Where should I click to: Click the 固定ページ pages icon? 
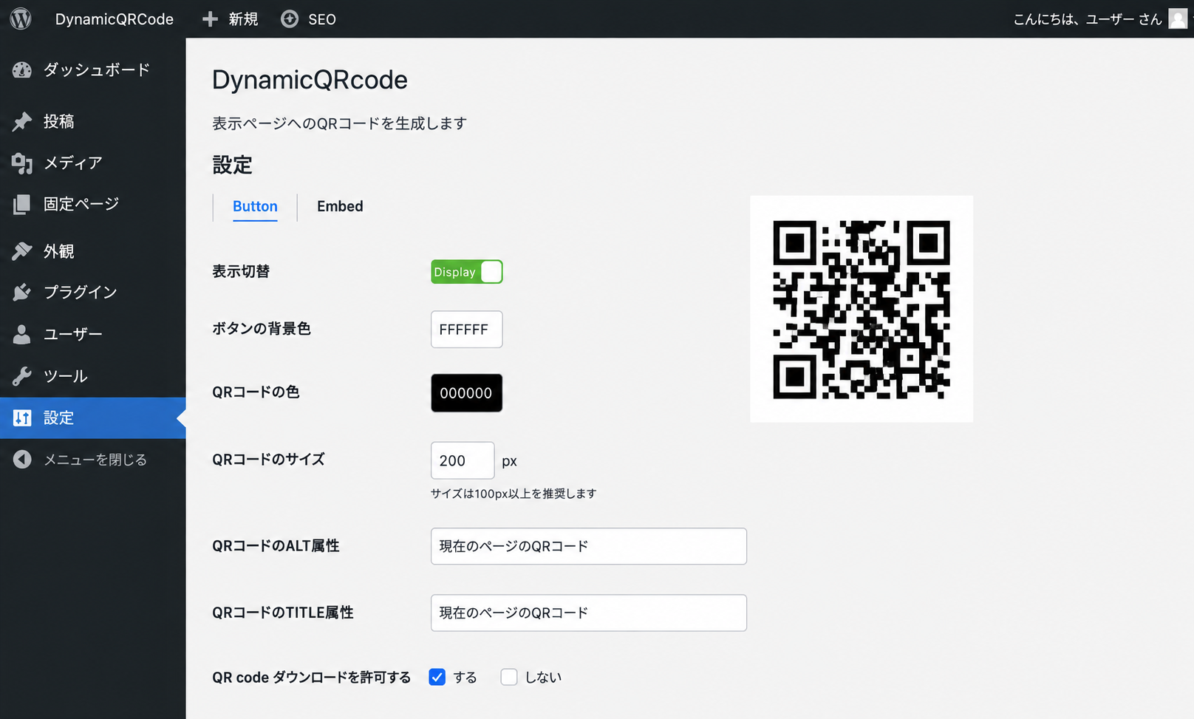click(x=22, y=205)
